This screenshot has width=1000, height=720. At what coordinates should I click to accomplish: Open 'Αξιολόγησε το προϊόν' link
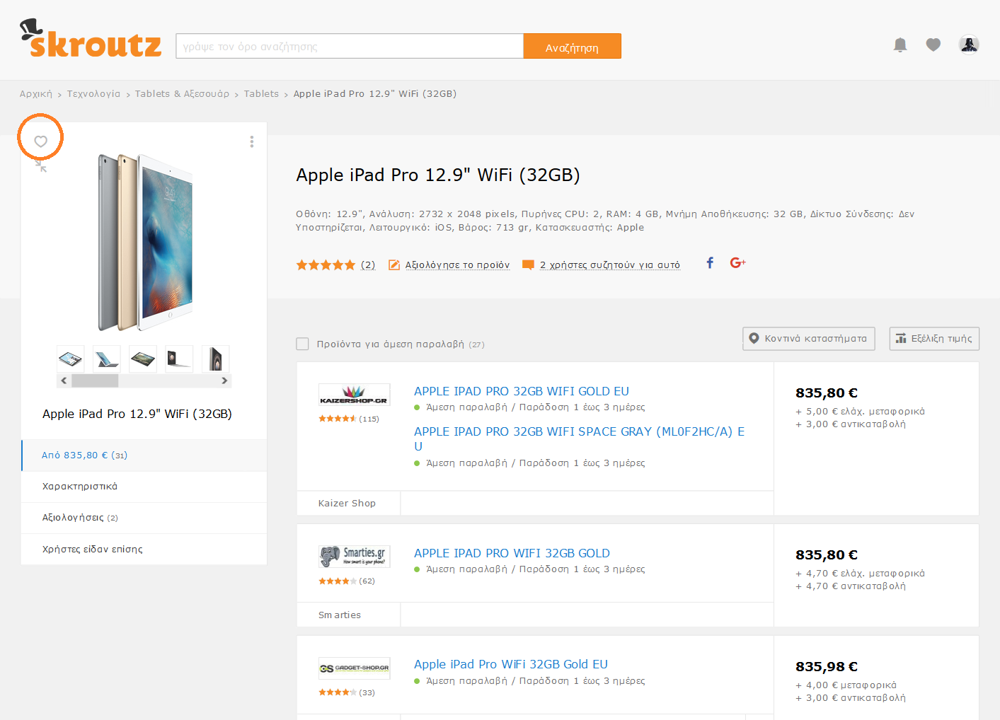tap(457, 265)
